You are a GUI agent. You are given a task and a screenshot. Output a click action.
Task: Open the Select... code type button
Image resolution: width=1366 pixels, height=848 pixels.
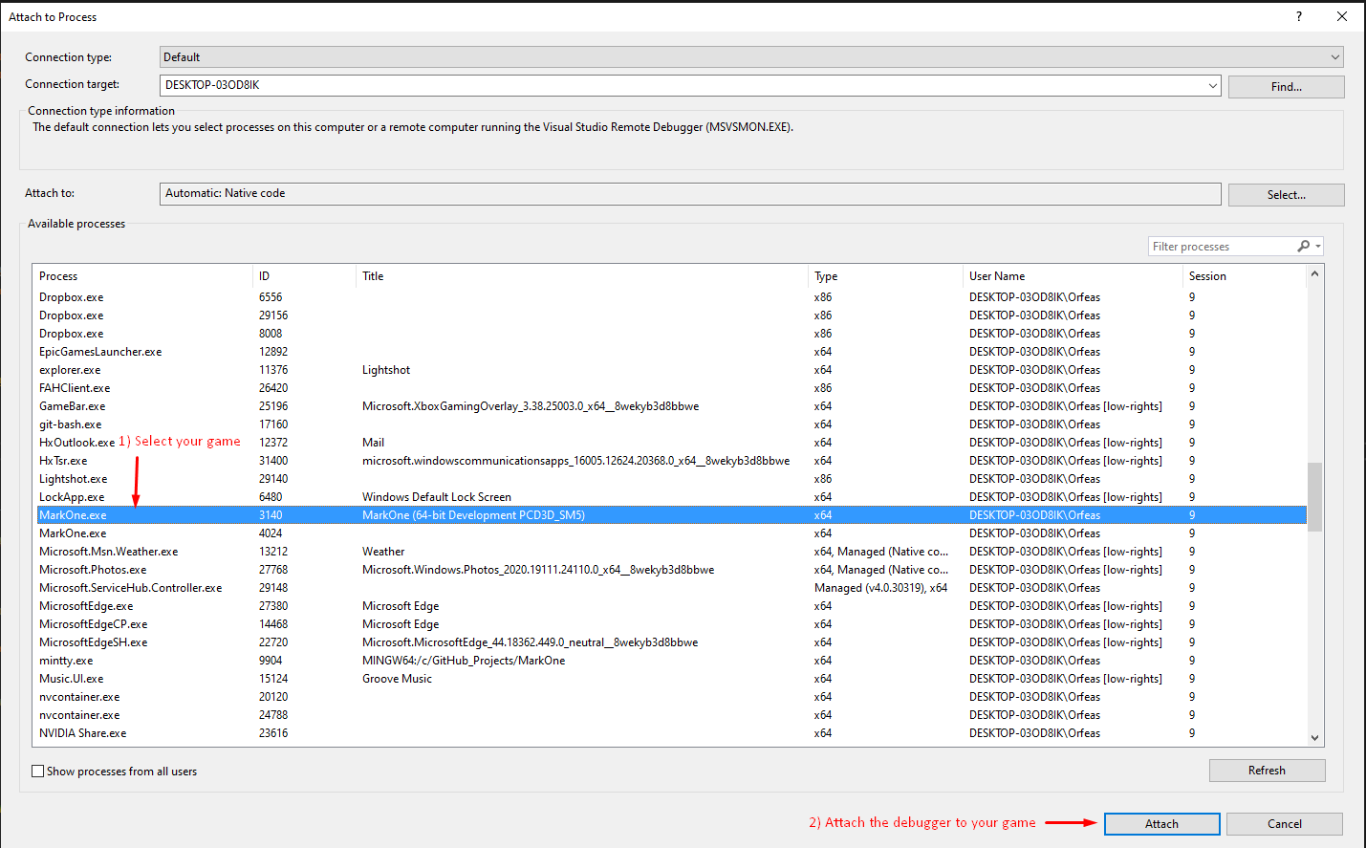[x=1286, y=195]
